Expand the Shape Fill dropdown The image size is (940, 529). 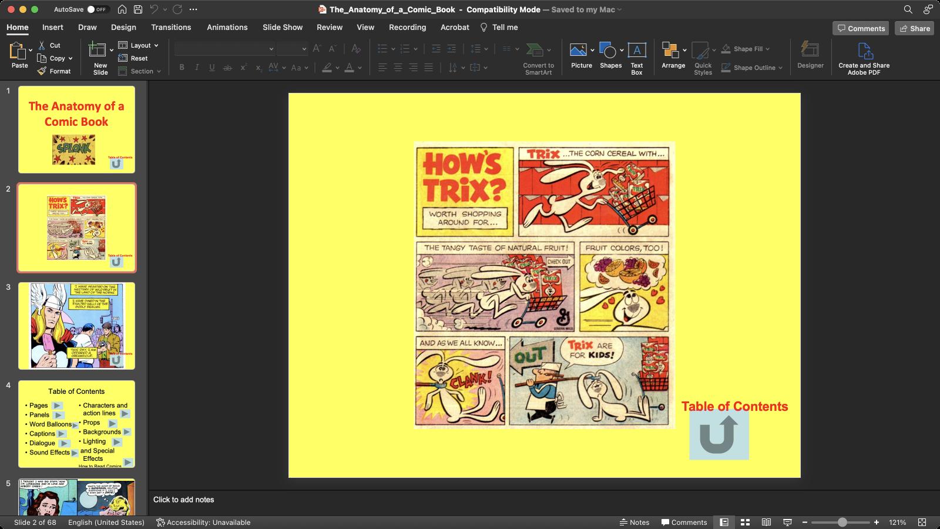(x=768, y=49)
